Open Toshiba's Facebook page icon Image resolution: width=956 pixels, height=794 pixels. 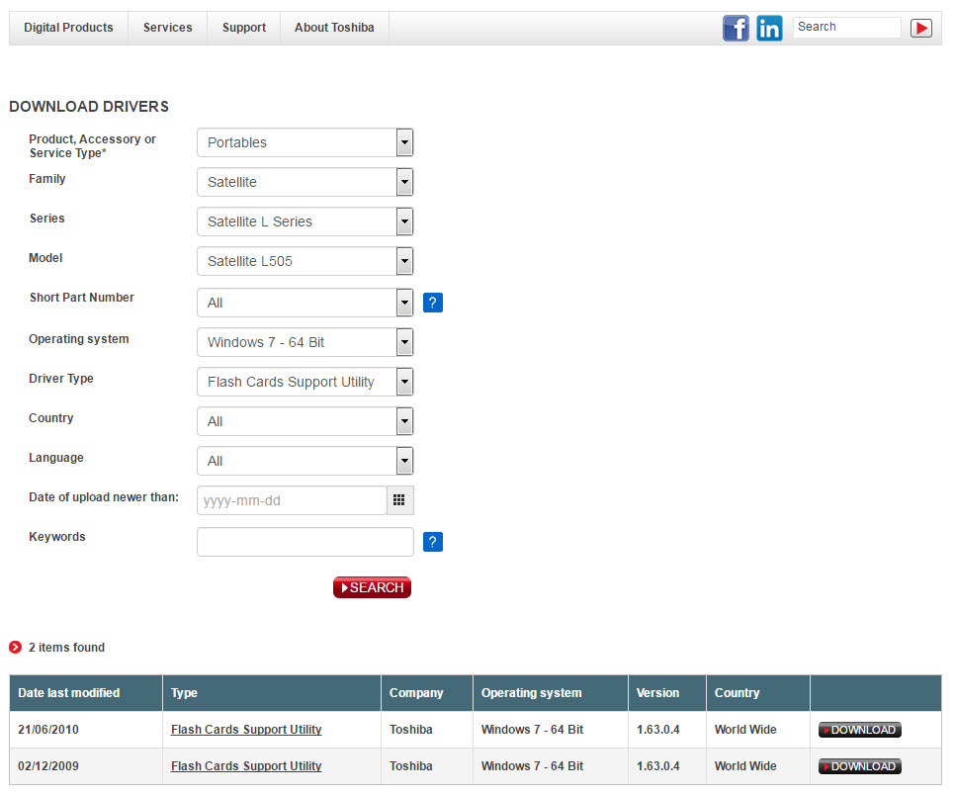(736, 28)
